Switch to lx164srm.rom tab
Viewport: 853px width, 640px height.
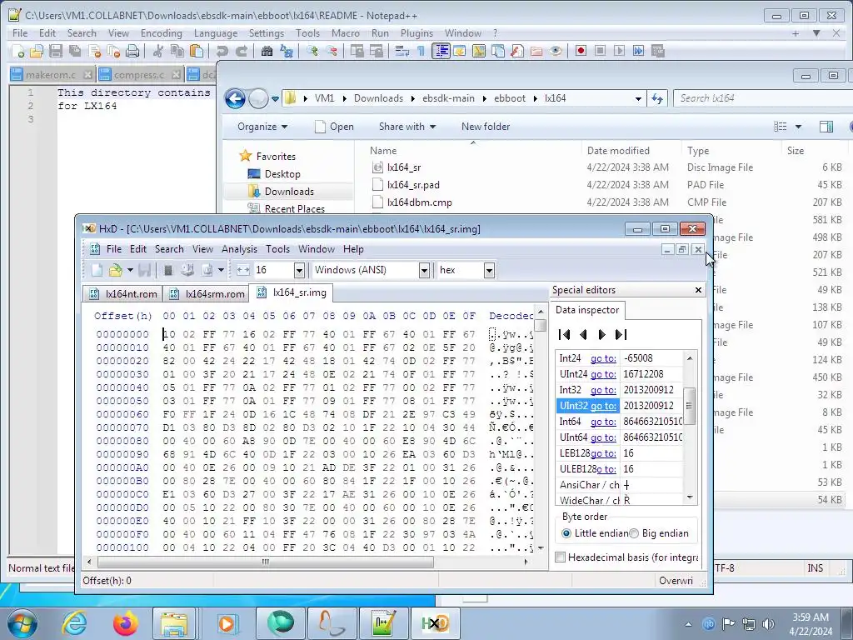(207, 294)
